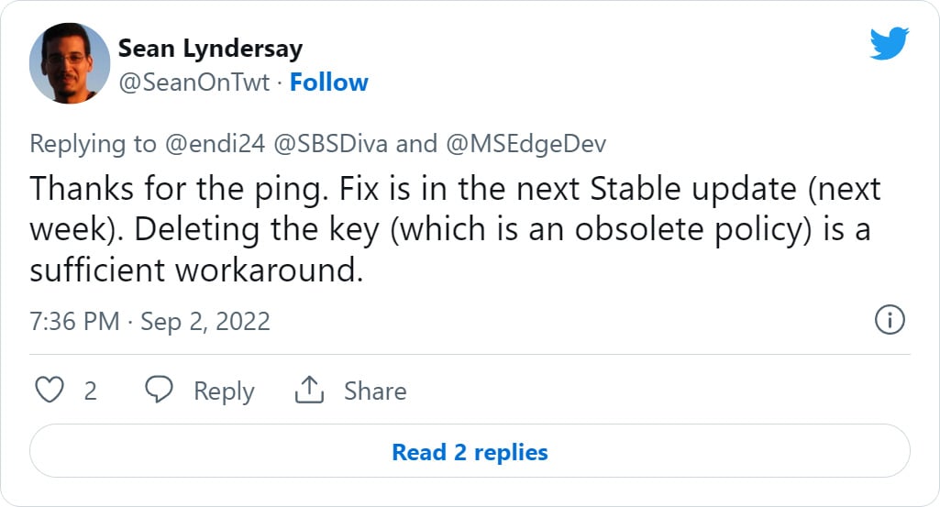The width and height of the screenshot is (940, 507).
Task: Click the reply speech bubble icon
Action: pyautogui.click(x=159, y=390)
